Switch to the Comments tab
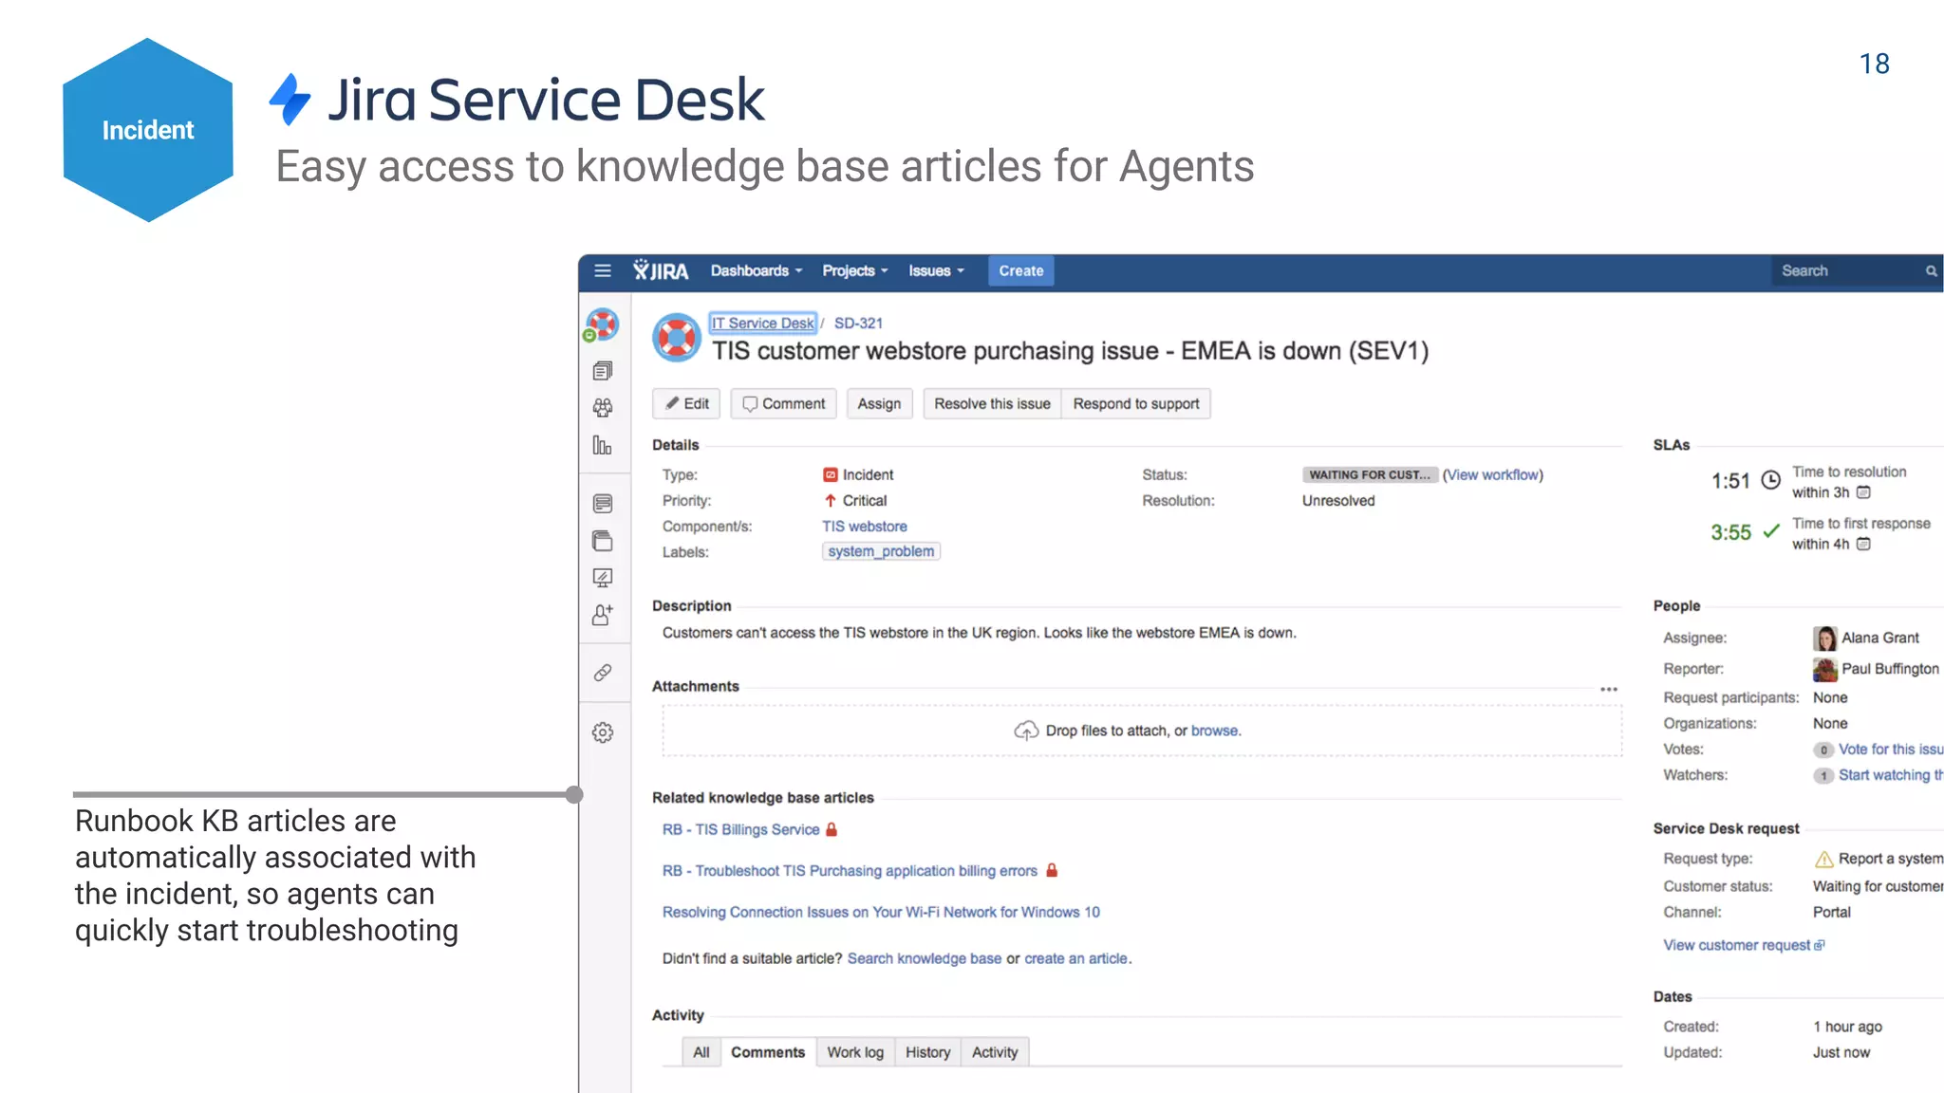The width and height of the screenshot is (1944, 1093). pyautogui.click(x=768, y=1052)
